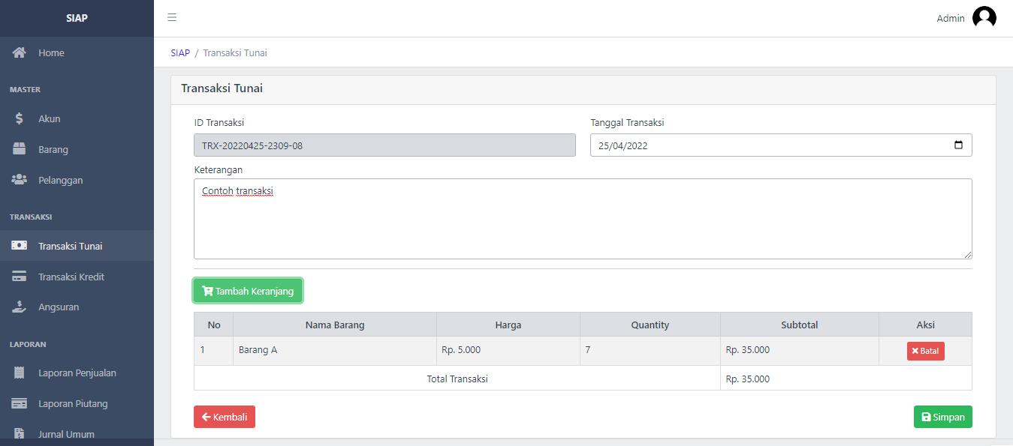
Task: Open Akun via the dollar sign icon
Action: point(19,118)
